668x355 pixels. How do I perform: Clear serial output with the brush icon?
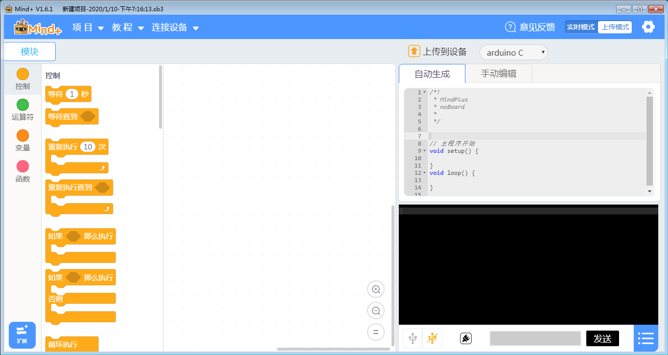(x=466, y=338)
